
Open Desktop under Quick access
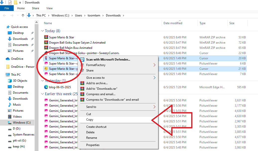(18, 33)
